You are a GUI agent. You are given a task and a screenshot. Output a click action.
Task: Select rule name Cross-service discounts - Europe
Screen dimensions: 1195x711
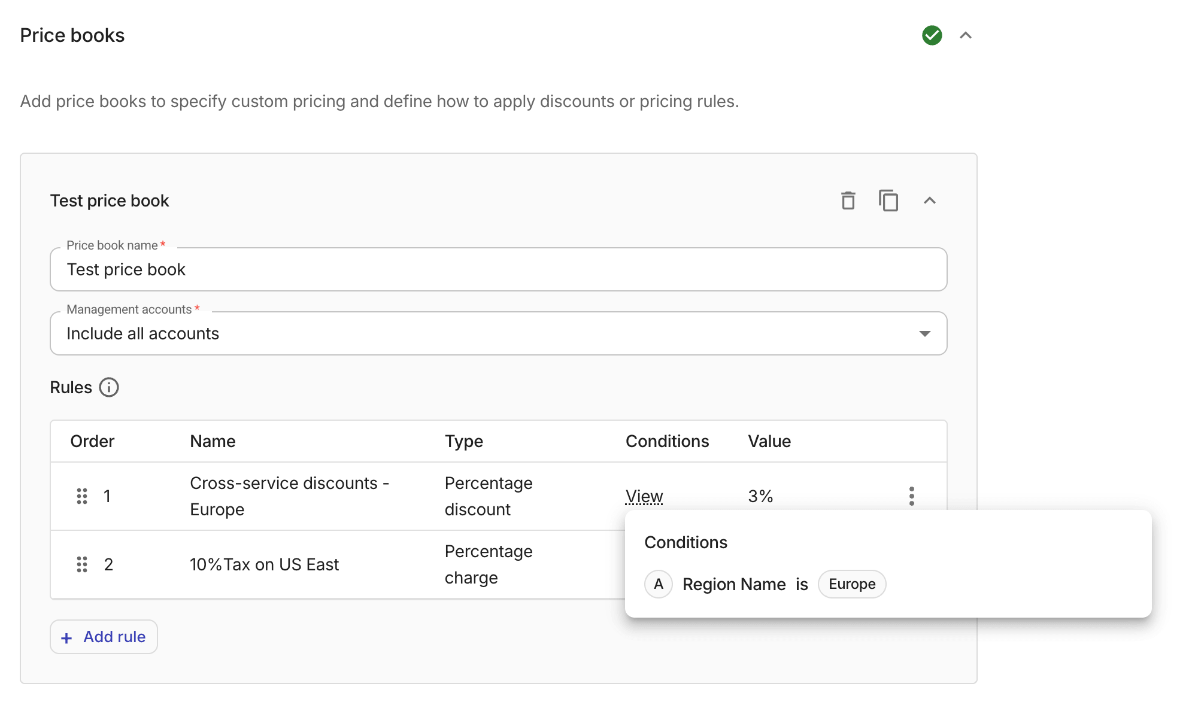coord(289,496)
